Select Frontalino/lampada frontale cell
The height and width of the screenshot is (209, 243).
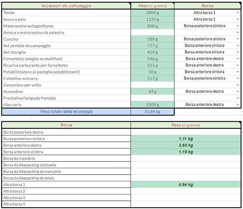tap(66, 98)
